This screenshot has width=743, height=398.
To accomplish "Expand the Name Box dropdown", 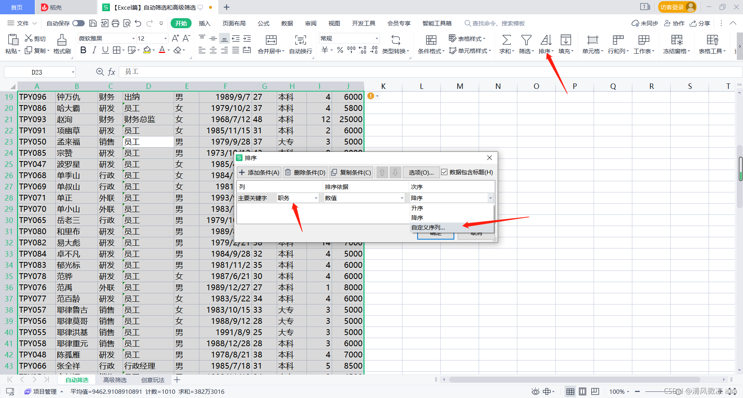I will pyautogui.click(x=73, y=72).
